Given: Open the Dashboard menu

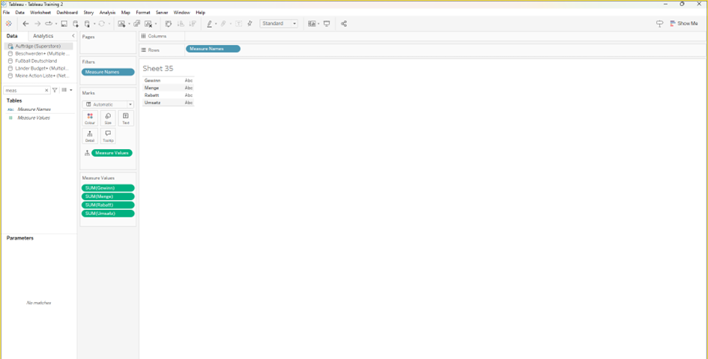Looking at the screenshot, I should (67, 13).
